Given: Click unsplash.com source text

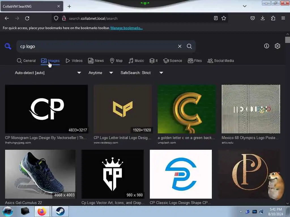Looking at the screenshot, I should tap(167, 143).
